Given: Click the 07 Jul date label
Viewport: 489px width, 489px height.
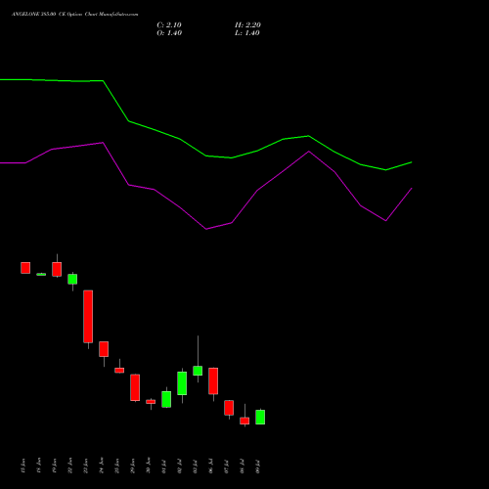Looking at the screenshot, I should click(x=227, y=466).
